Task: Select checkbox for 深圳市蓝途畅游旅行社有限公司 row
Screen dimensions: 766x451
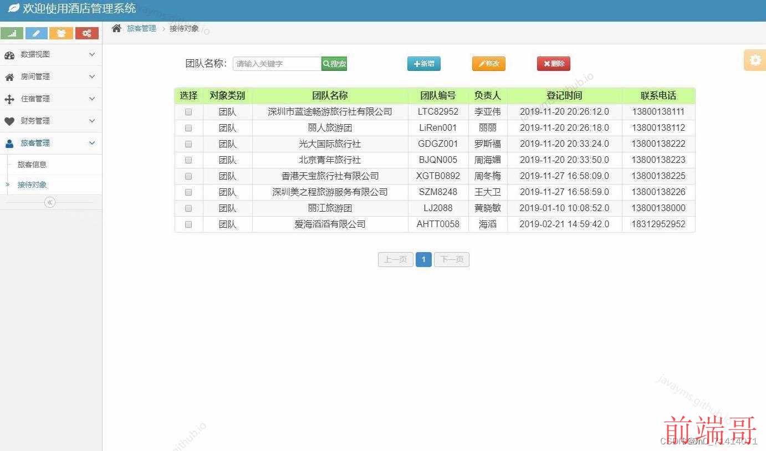Action: (188, 112)
